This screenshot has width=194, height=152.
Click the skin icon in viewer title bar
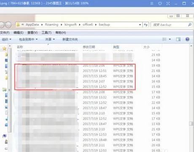click(x=160, y=3)
